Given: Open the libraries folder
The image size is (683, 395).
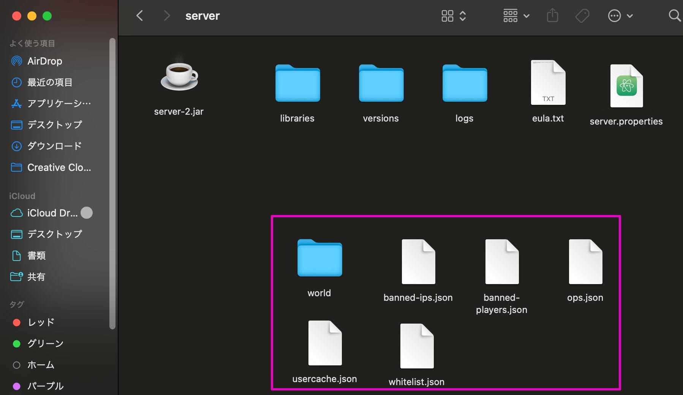Looking at the screenshot, I should tap(297, 84).
